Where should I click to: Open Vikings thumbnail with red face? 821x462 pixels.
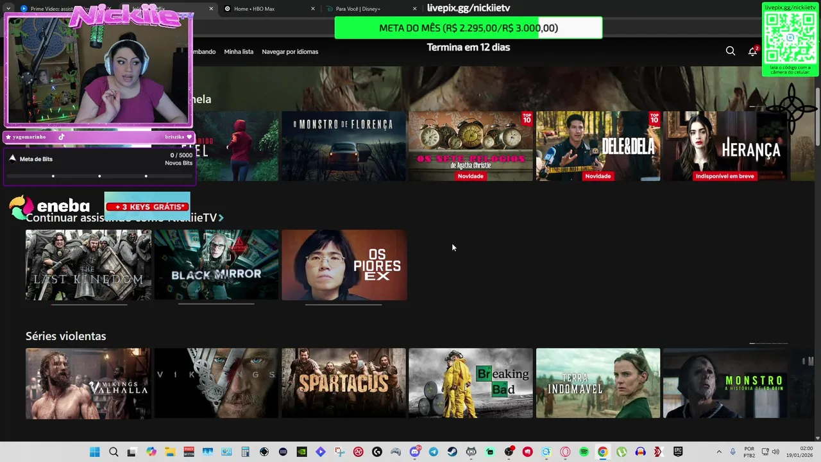click(216, 383)
